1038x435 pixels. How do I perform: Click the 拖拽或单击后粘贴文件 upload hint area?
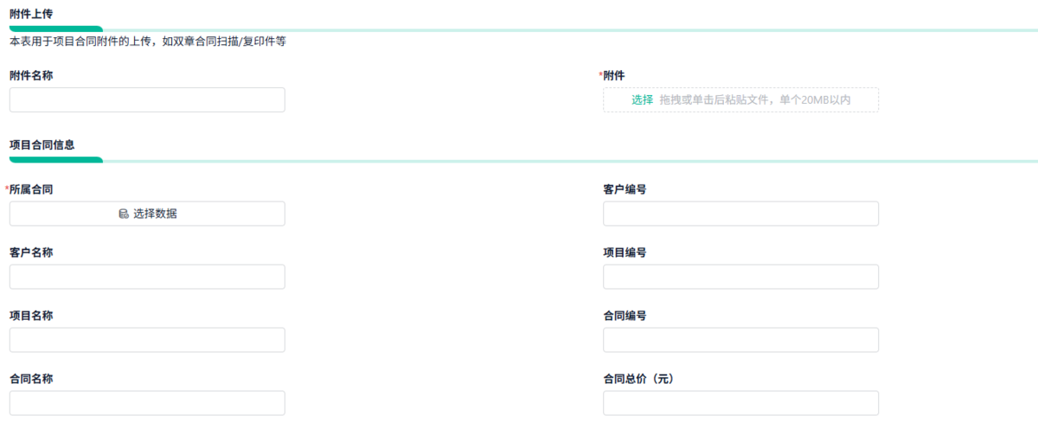(x=754, y=100)
